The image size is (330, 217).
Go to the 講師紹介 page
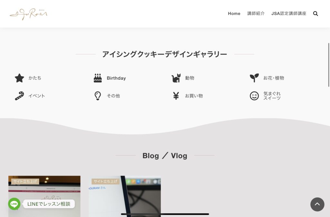pos(256,14)
